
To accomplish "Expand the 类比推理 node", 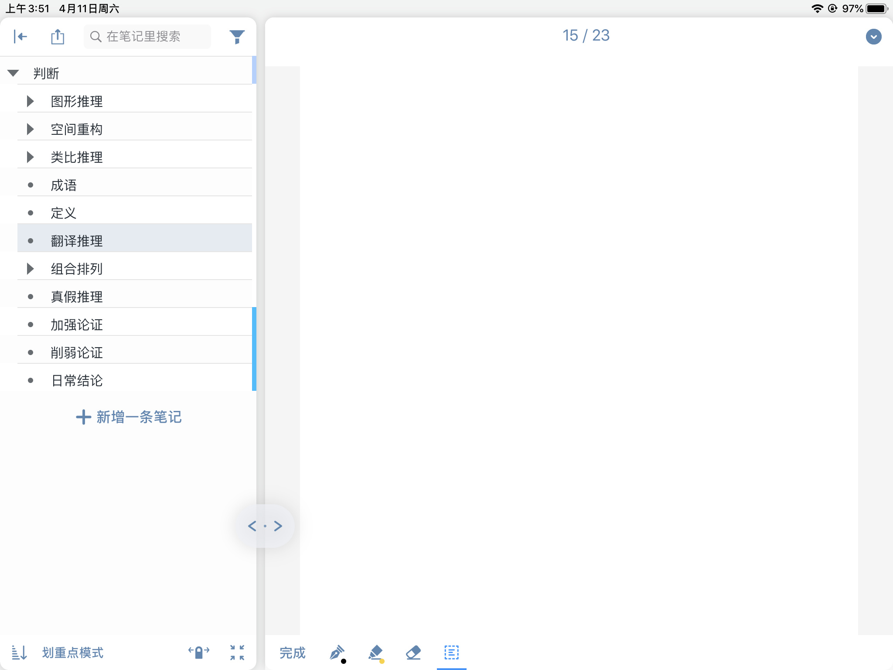I will pos(30,157).
